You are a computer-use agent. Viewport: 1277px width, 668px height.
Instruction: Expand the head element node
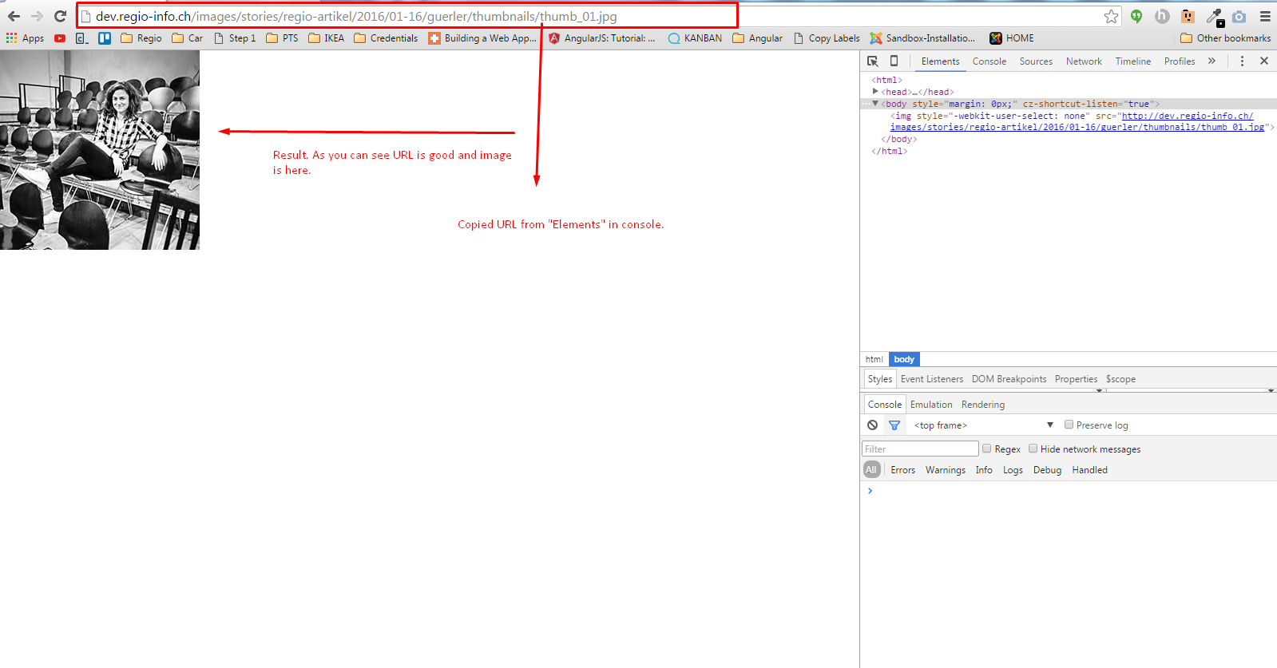(876, 92)
